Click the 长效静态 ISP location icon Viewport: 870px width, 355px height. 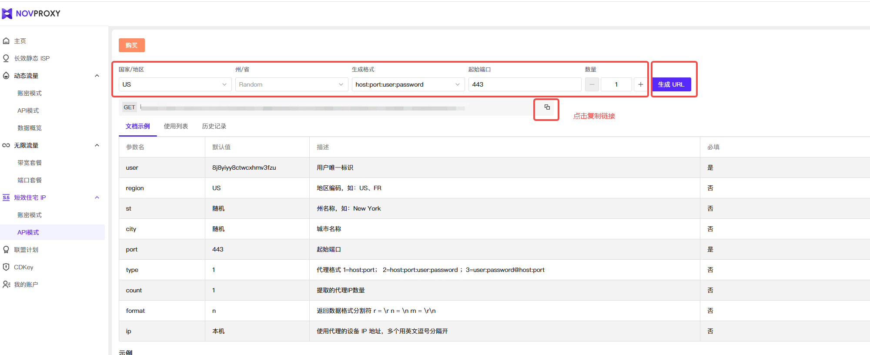point(6,58)
